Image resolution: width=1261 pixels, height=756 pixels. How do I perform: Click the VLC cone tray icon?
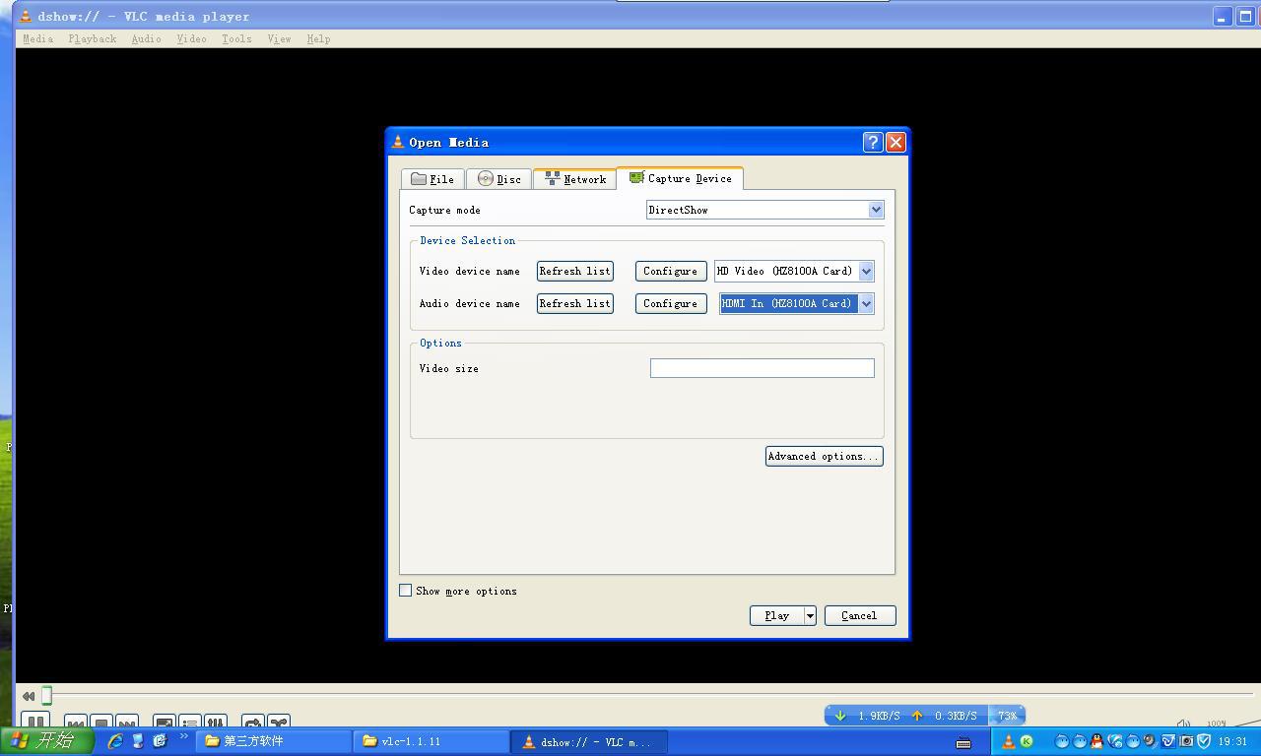click(x=1008, y=741)
